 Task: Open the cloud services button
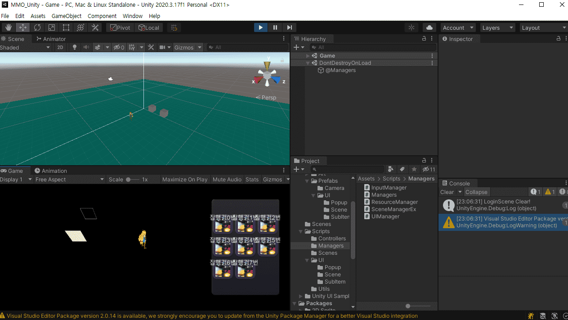pos(429,27)
